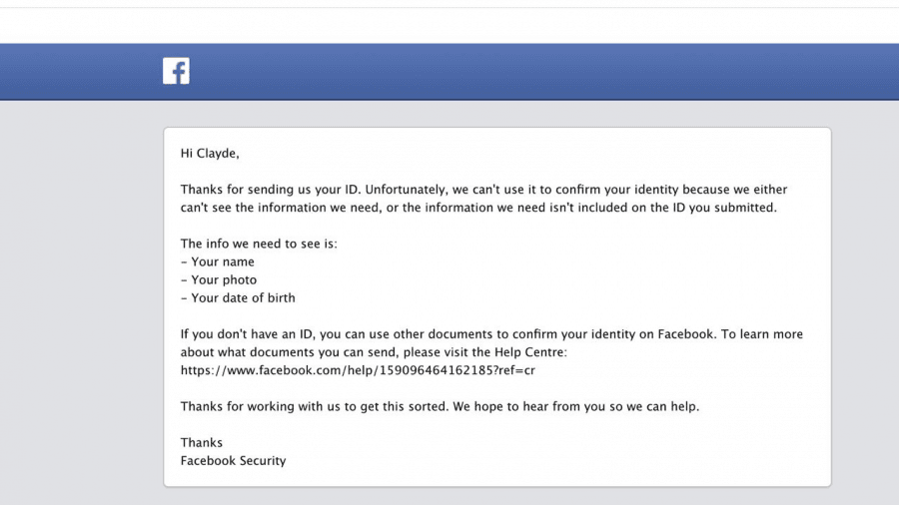This screenshot has width=899, height=505.
Task: Click the word "Facebook" in the documents paragraph
Action: tap(687, 334)
